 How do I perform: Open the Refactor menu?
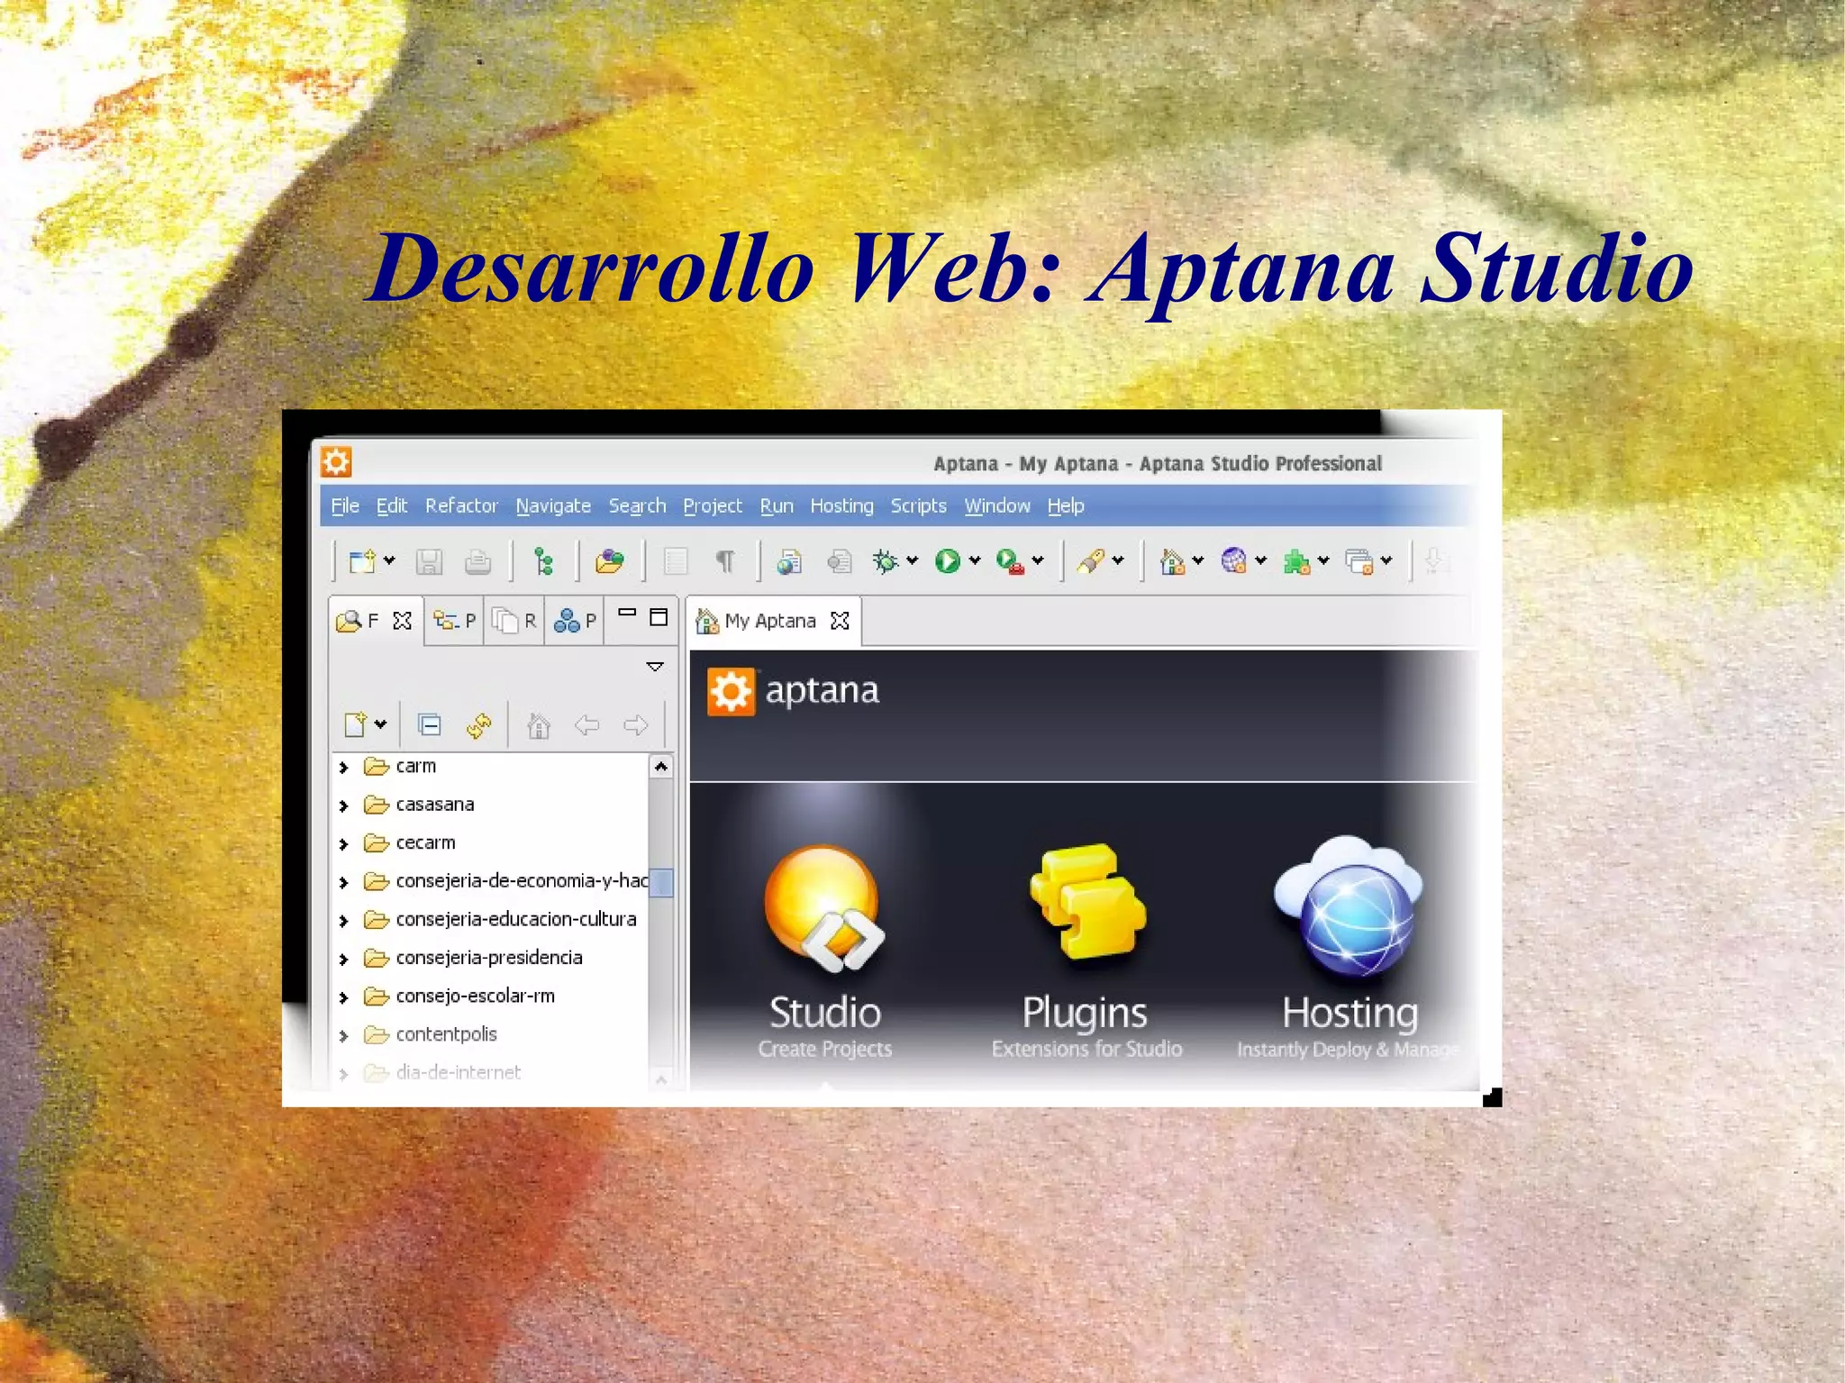(x=461, y=506)
